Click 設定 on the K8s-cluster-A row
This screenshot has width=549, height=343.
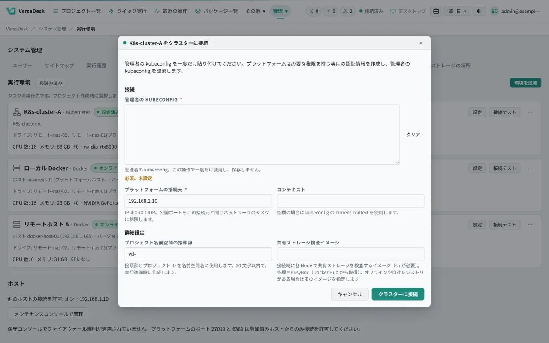tap(477, 112)
